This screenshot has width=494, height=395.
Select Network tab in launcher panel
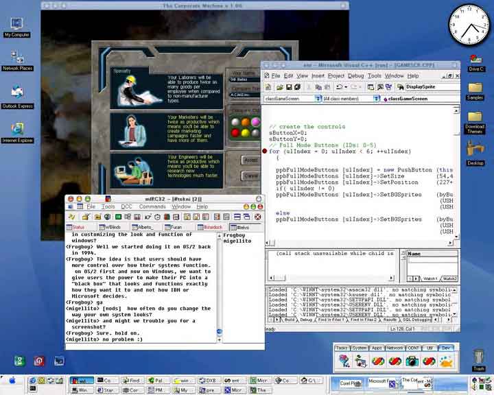pos(395,348)
